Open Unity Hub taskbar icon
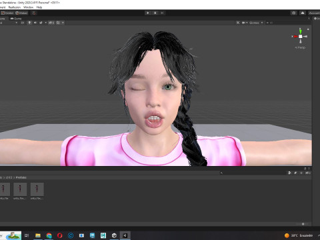 (x=114, y=235)
